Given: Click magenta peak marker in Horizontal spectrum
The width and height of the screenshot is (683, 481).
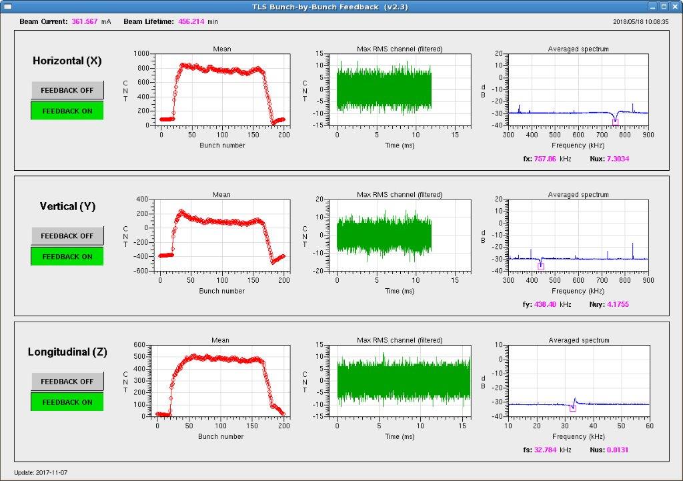Looking at the screenshot, I should point(615,121).
